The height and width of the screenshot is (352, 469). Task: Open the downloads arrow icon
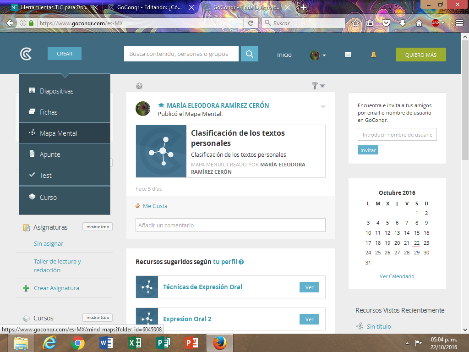click(403, 23)
